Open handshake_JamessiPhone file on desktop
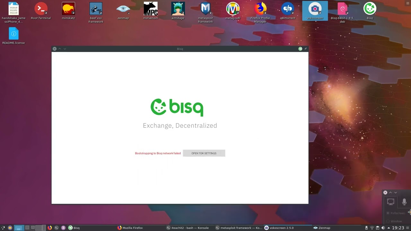The image size is (411, 231). coord(13,13)
